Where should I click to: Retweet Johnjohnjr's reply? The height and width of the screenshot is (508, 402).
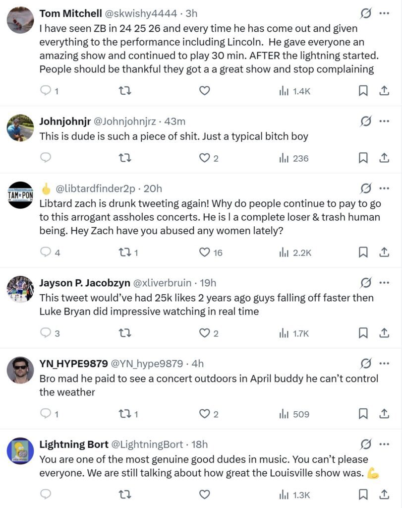[125, 158]
